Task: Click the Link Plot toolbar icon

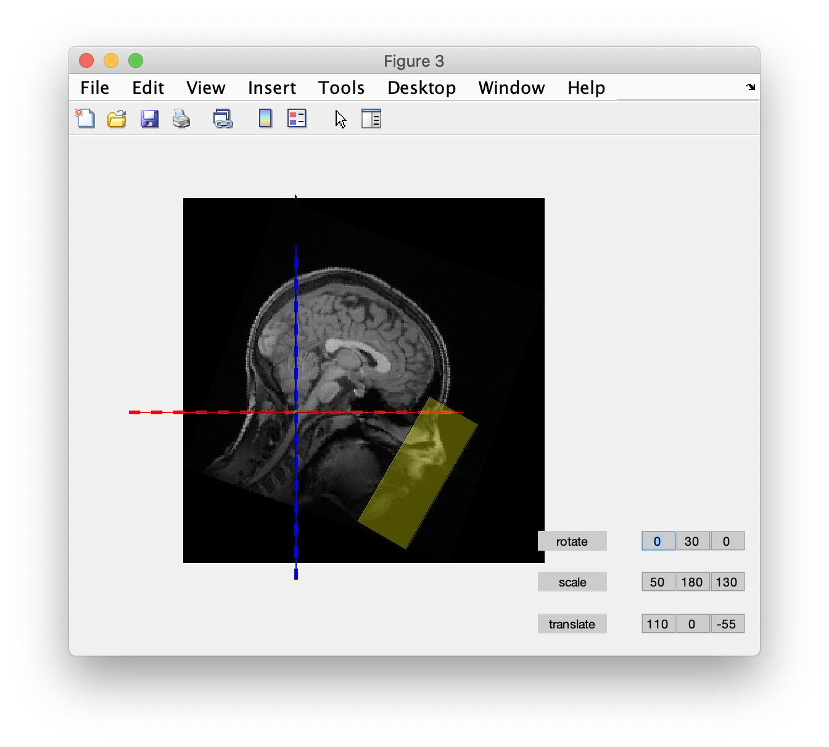Action: tap(223, 118)
